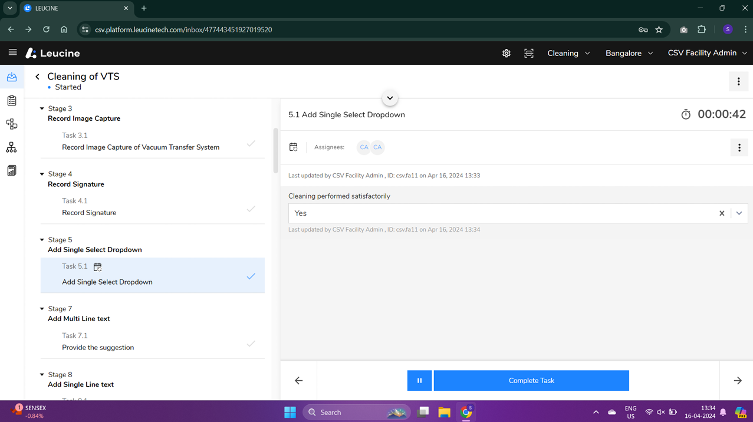Click the schedule icon near Assignees
Viewport: 753px width, 422px height.
[293, 147]
